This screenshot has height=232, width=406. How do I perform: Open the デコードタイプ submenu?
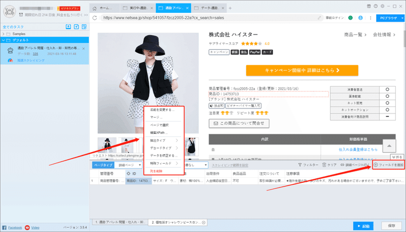163,148
